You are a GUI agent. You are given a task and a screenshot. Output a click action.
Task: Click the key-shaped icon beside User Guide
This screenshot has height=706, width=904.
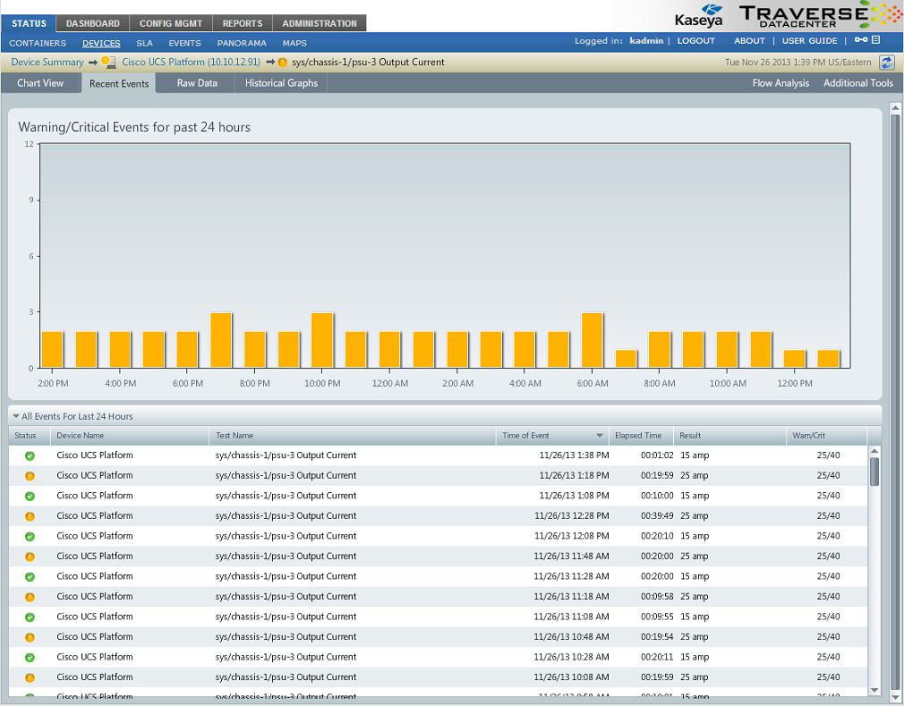860,40
